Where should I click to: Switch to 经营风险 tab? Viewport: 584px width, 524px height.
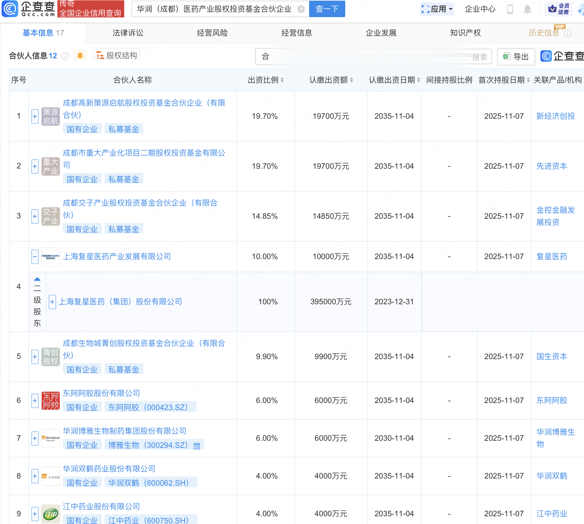[212, 33]
